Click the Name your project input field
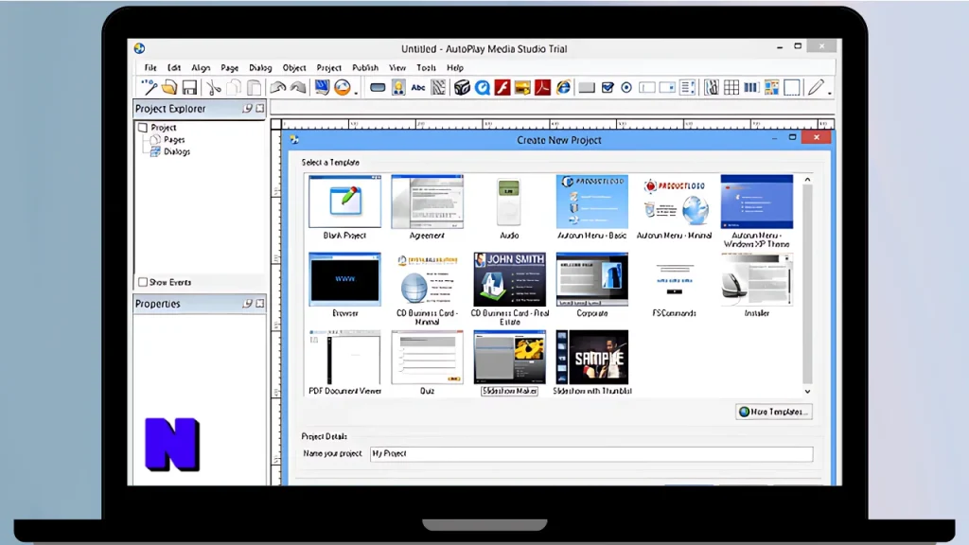 click(x=591, y=453)
